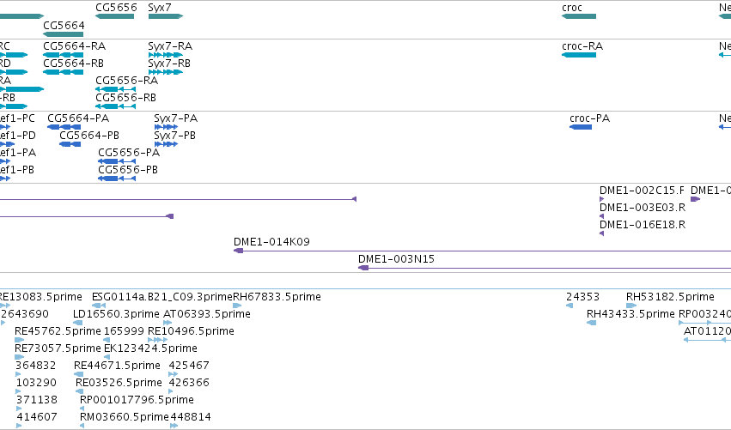Select the RP001017796.5prime EST label
Viewport: 731px width, 430px height.
[x=137, y=400]
